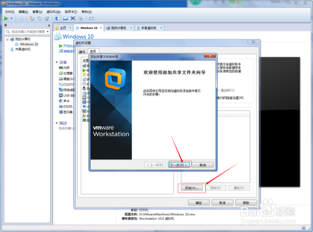Click 取消 cancel button in wizard
This screenshot has height=232, width=313.
point(203,165)
